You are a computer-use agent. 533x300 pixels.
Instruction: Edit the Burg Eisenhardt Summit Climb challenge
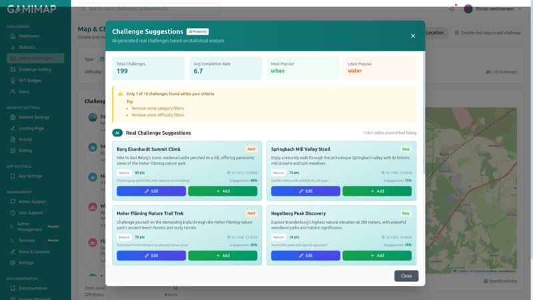pyautogui.click(x=151, y=191)
